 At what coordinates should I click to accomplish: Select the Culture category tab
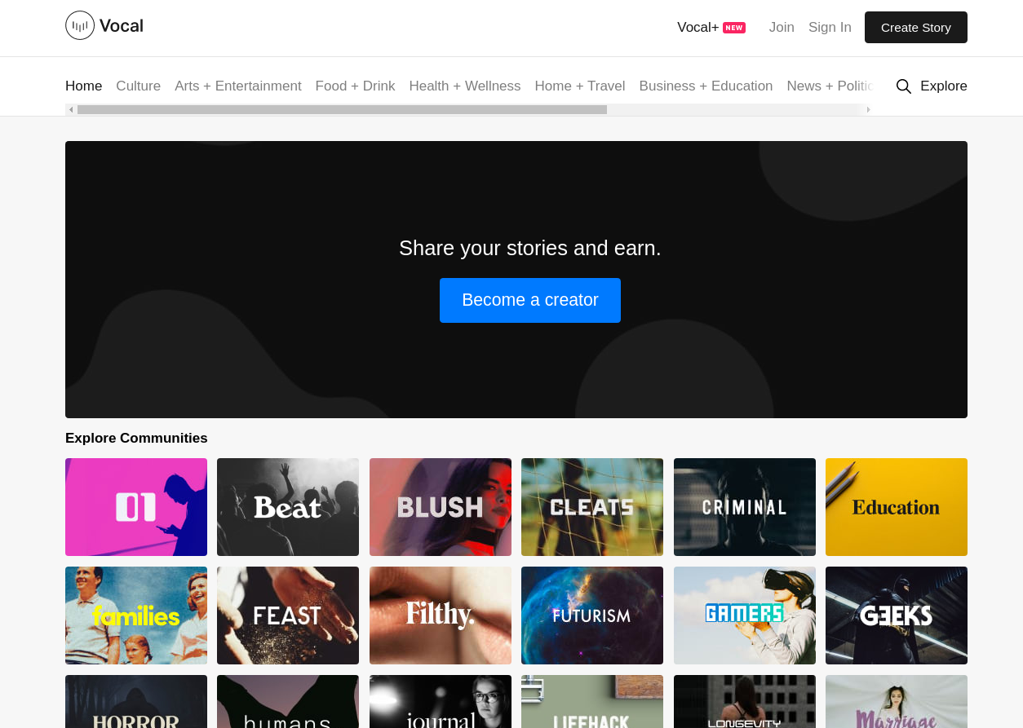pos(138,86)
